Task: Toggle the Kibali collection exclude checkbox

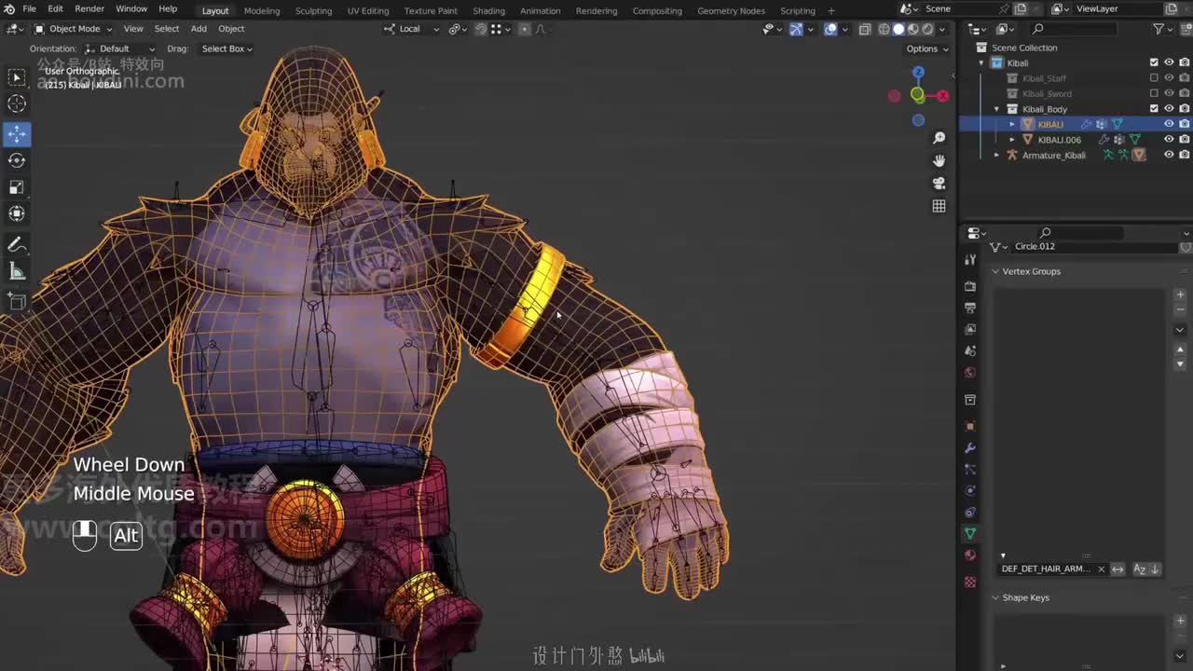Action: pos(1154,62)
